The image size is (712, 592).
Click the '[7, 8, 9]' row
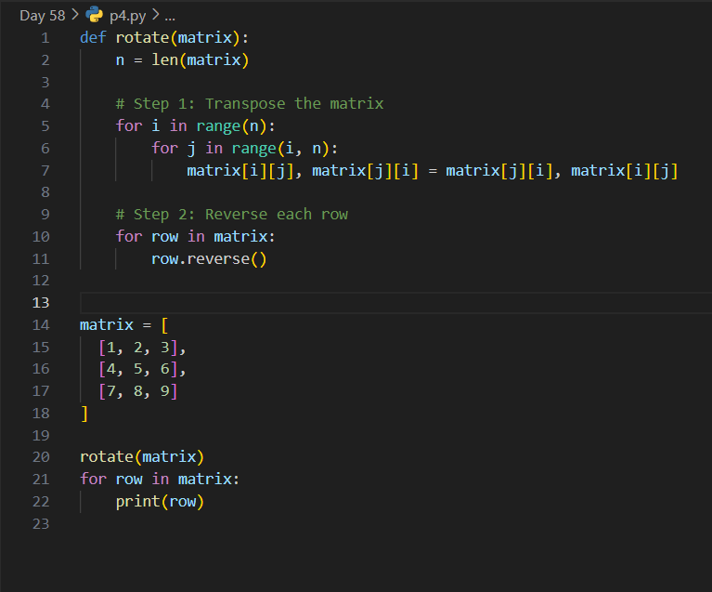(x=138, y=391)
